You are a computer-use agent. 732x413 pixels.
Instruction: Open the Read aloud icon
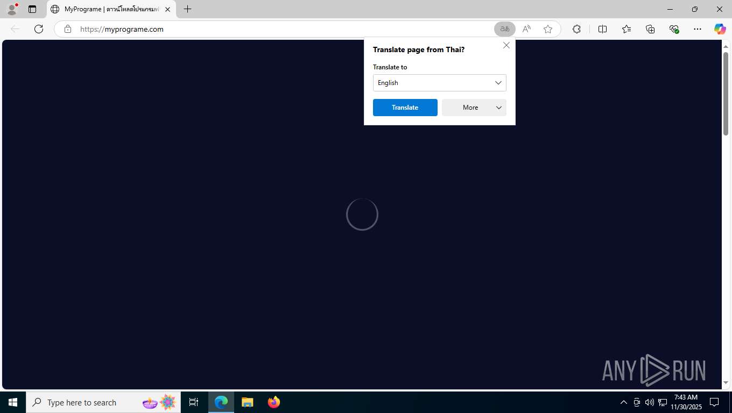point(526,29)
